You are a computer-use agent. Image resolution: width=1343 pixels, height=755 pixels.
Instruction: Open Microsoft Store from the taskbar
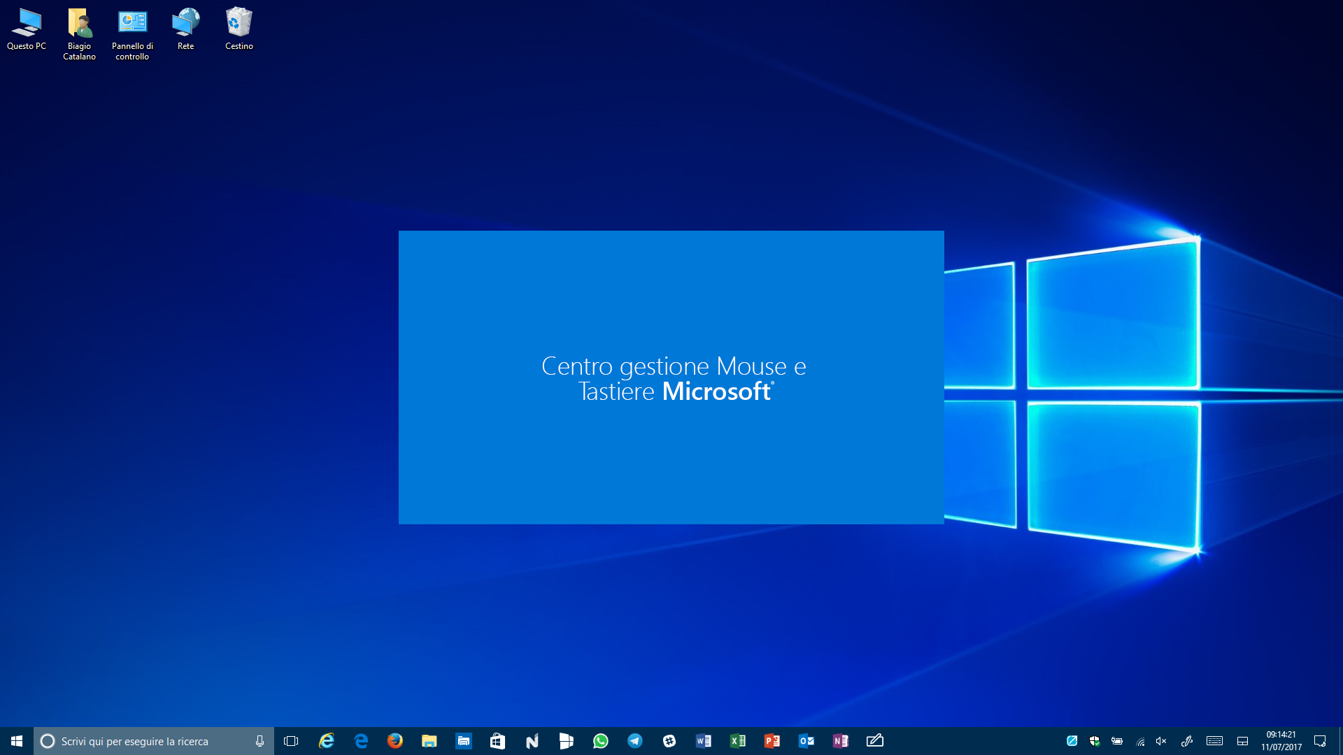tap(497, 741)
